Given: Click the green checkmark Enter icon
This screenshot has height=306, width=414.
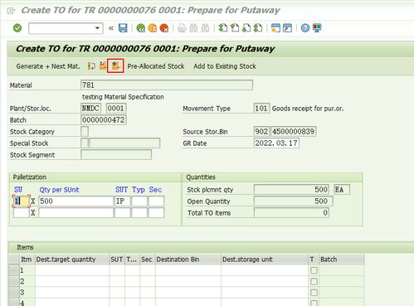Looking at the screenshot, I should coord(17,28).
